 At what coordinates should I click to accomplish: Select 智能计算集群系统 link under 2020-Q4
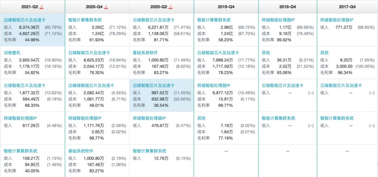point(85,20)
